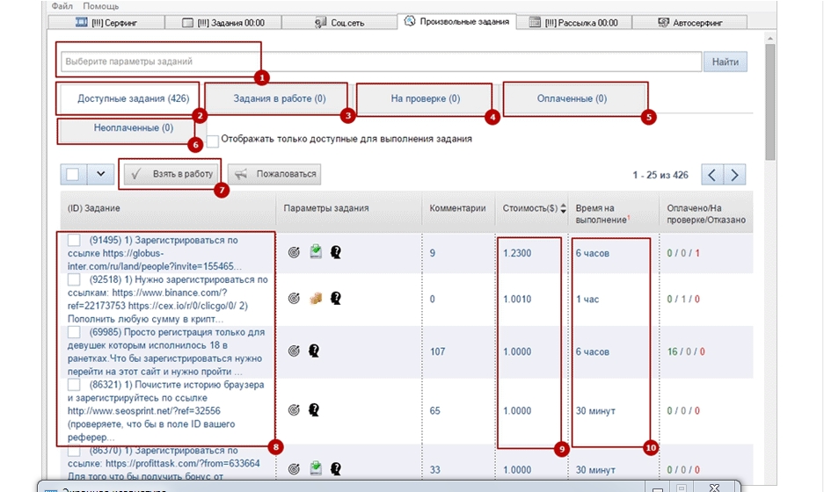Image resolution: width=824 pixels, height=492 pixels.
Task: Open the На проверке (0) tab
Action: (425, 98)
